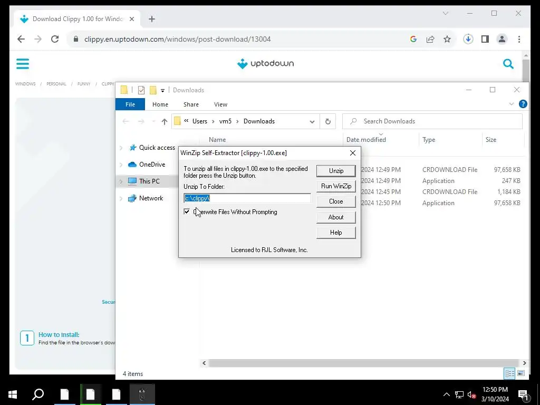Open the View ribbon tab
This screenshot has width=540, height=405.
click(x=220, y=104)
